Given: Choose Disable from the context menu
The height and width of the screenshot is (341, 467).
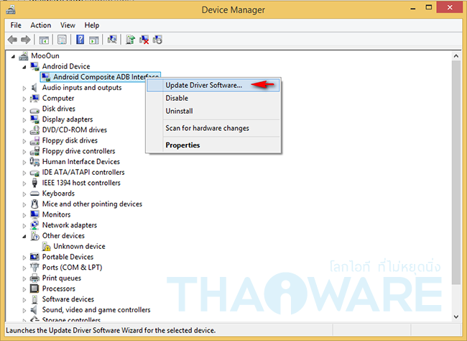Looking at the screenshot, I should (213, 98).
